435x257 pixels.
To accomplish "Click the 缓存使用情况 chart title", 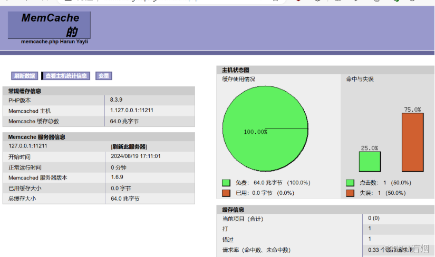I will [x=238, y=80].
